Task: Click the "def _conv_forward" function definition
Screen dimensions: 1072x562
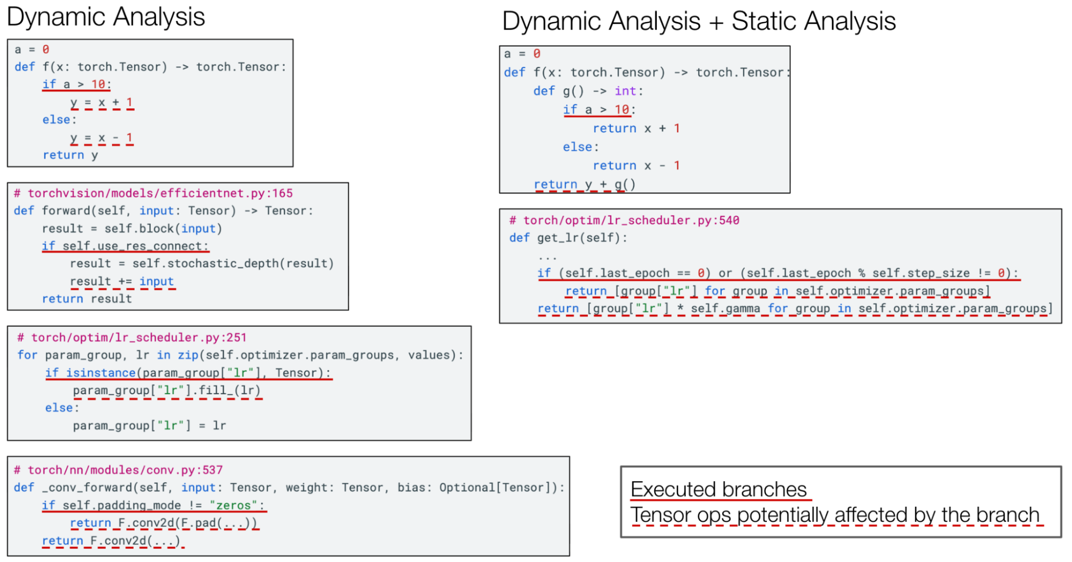Action: click(x=289, y=488)
